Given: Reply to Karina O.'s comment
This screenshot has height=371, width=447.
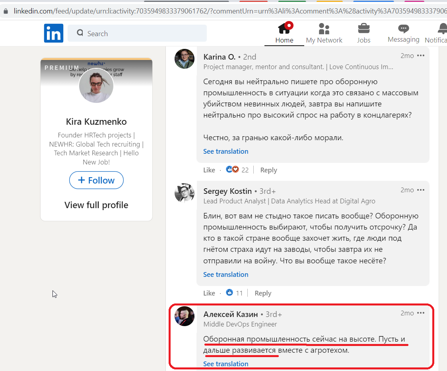Looking at the screenshot, I should pyautogui.click(x=268, y=170).
